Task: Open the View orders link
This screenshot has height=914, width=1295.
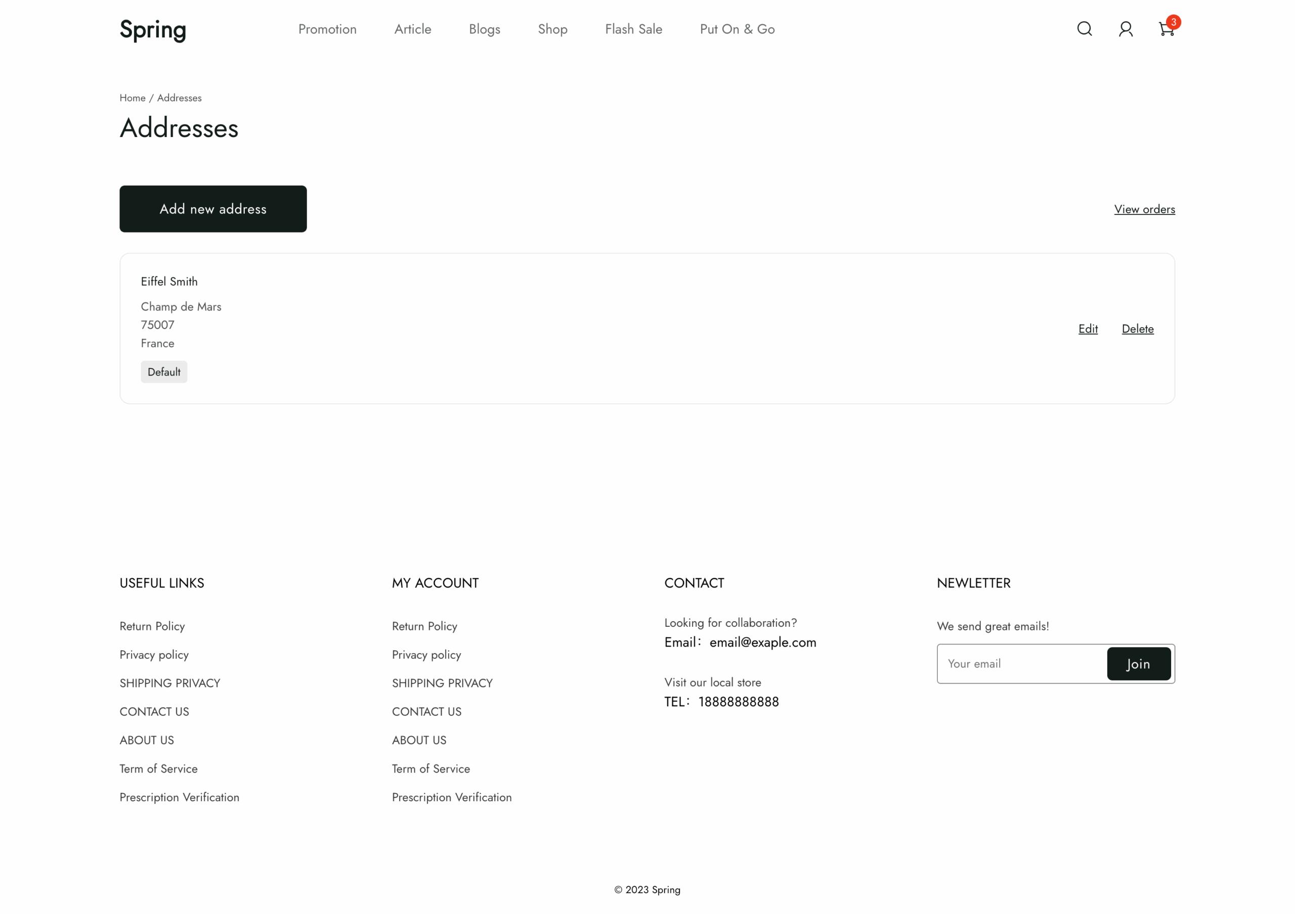Action: click(x=1144, y=210)
